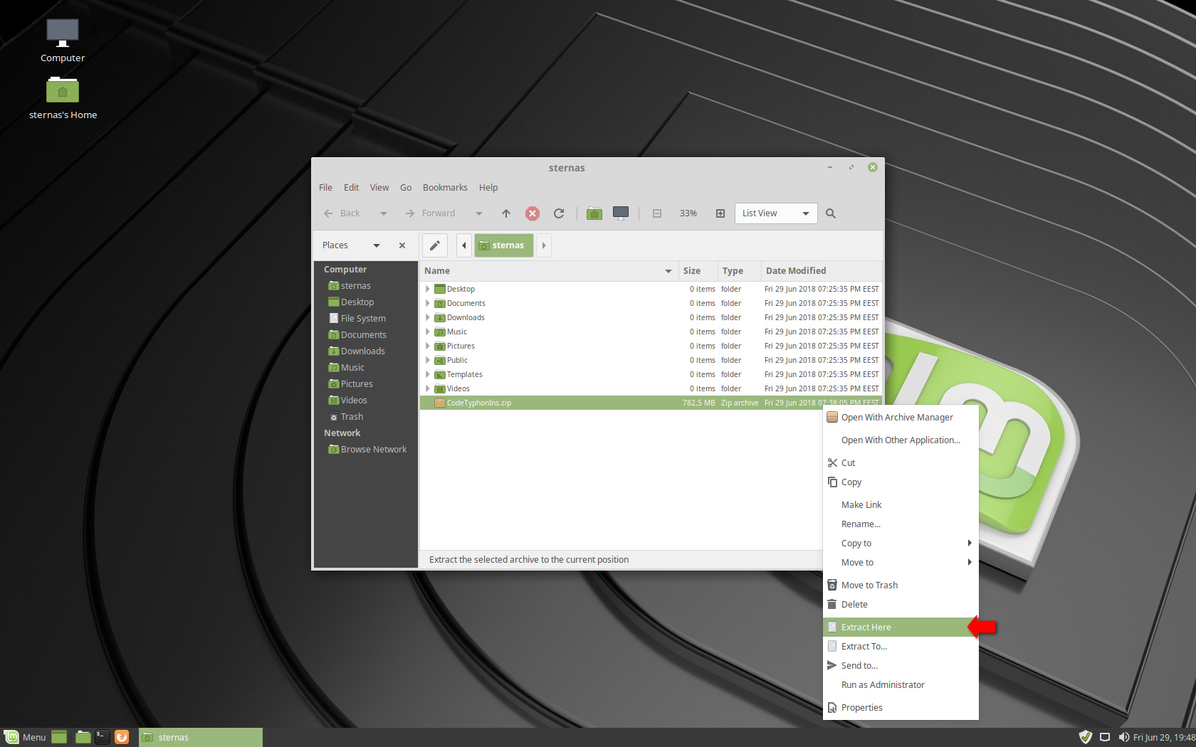Expand the Music folder row
1196x747 pixels.
(428, 332)
